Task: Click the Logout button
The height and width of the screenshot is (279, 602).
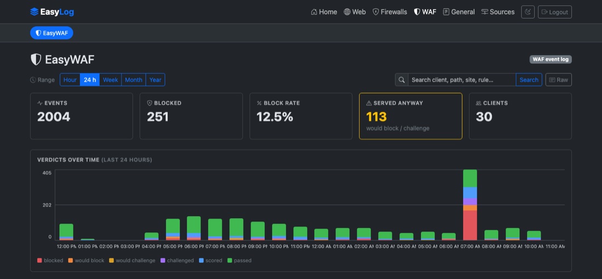Action: (555, 12)
